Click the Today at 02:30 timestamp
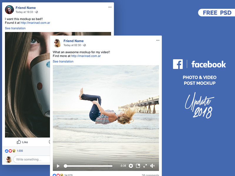Screen dimensions: 235x176 pyautogui.click(x=72, y=45)
